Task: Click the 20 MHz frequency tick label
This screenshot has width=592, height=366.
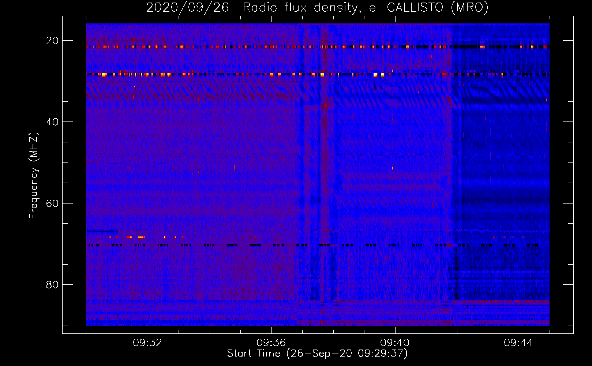Action: coord(52,41)
